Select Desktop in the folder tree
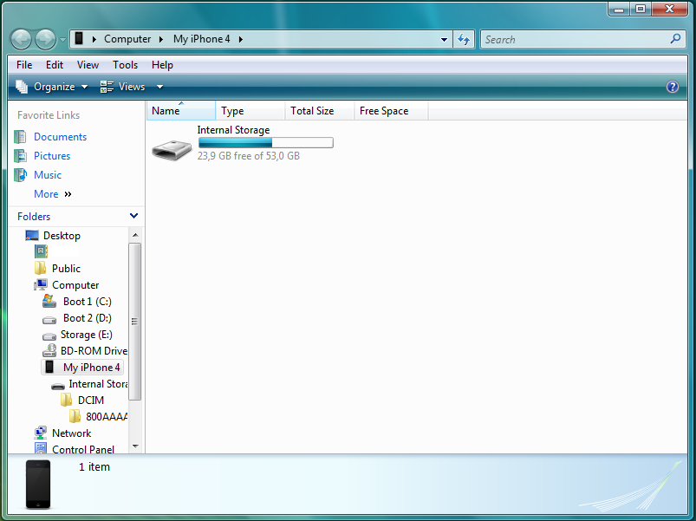This screenshot has height=521, width=696. pos(62,235)
